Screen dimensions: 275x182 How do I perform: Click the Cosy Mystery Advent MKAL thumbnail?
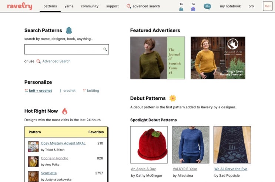(x=33, y=146)
